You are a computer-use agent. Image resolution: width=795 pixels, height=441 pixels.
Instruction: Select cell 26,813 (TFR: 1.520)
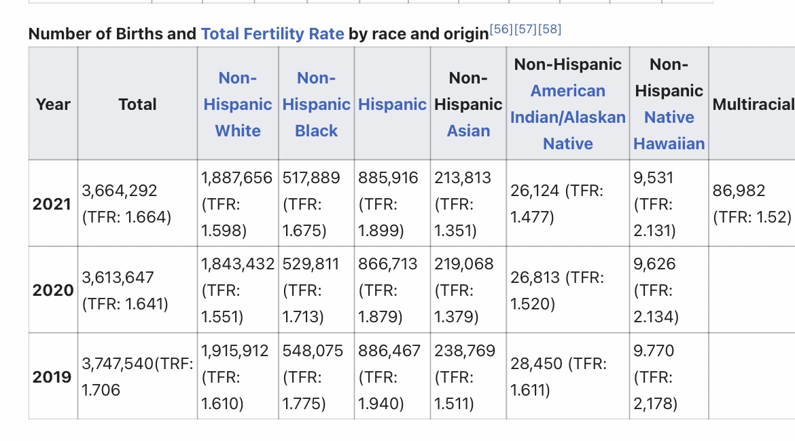[x=568, y=290]
